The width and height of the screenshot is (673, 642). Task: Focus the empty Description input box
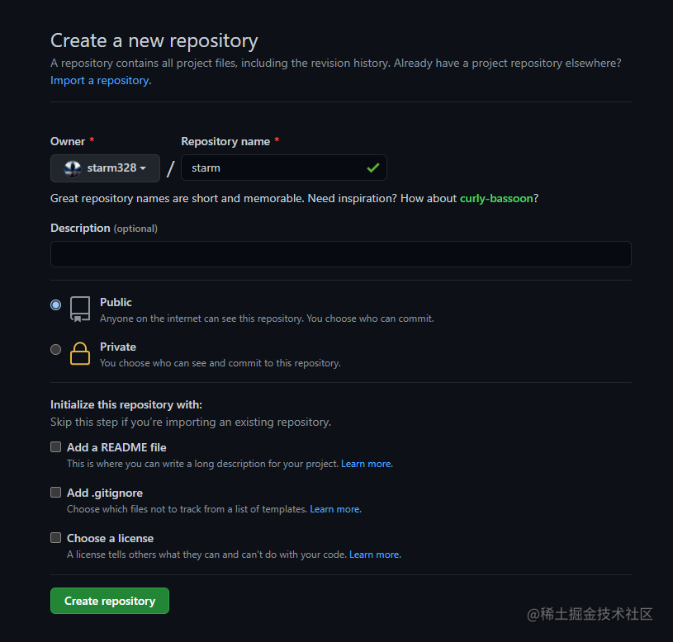click(x=341, y=254)
